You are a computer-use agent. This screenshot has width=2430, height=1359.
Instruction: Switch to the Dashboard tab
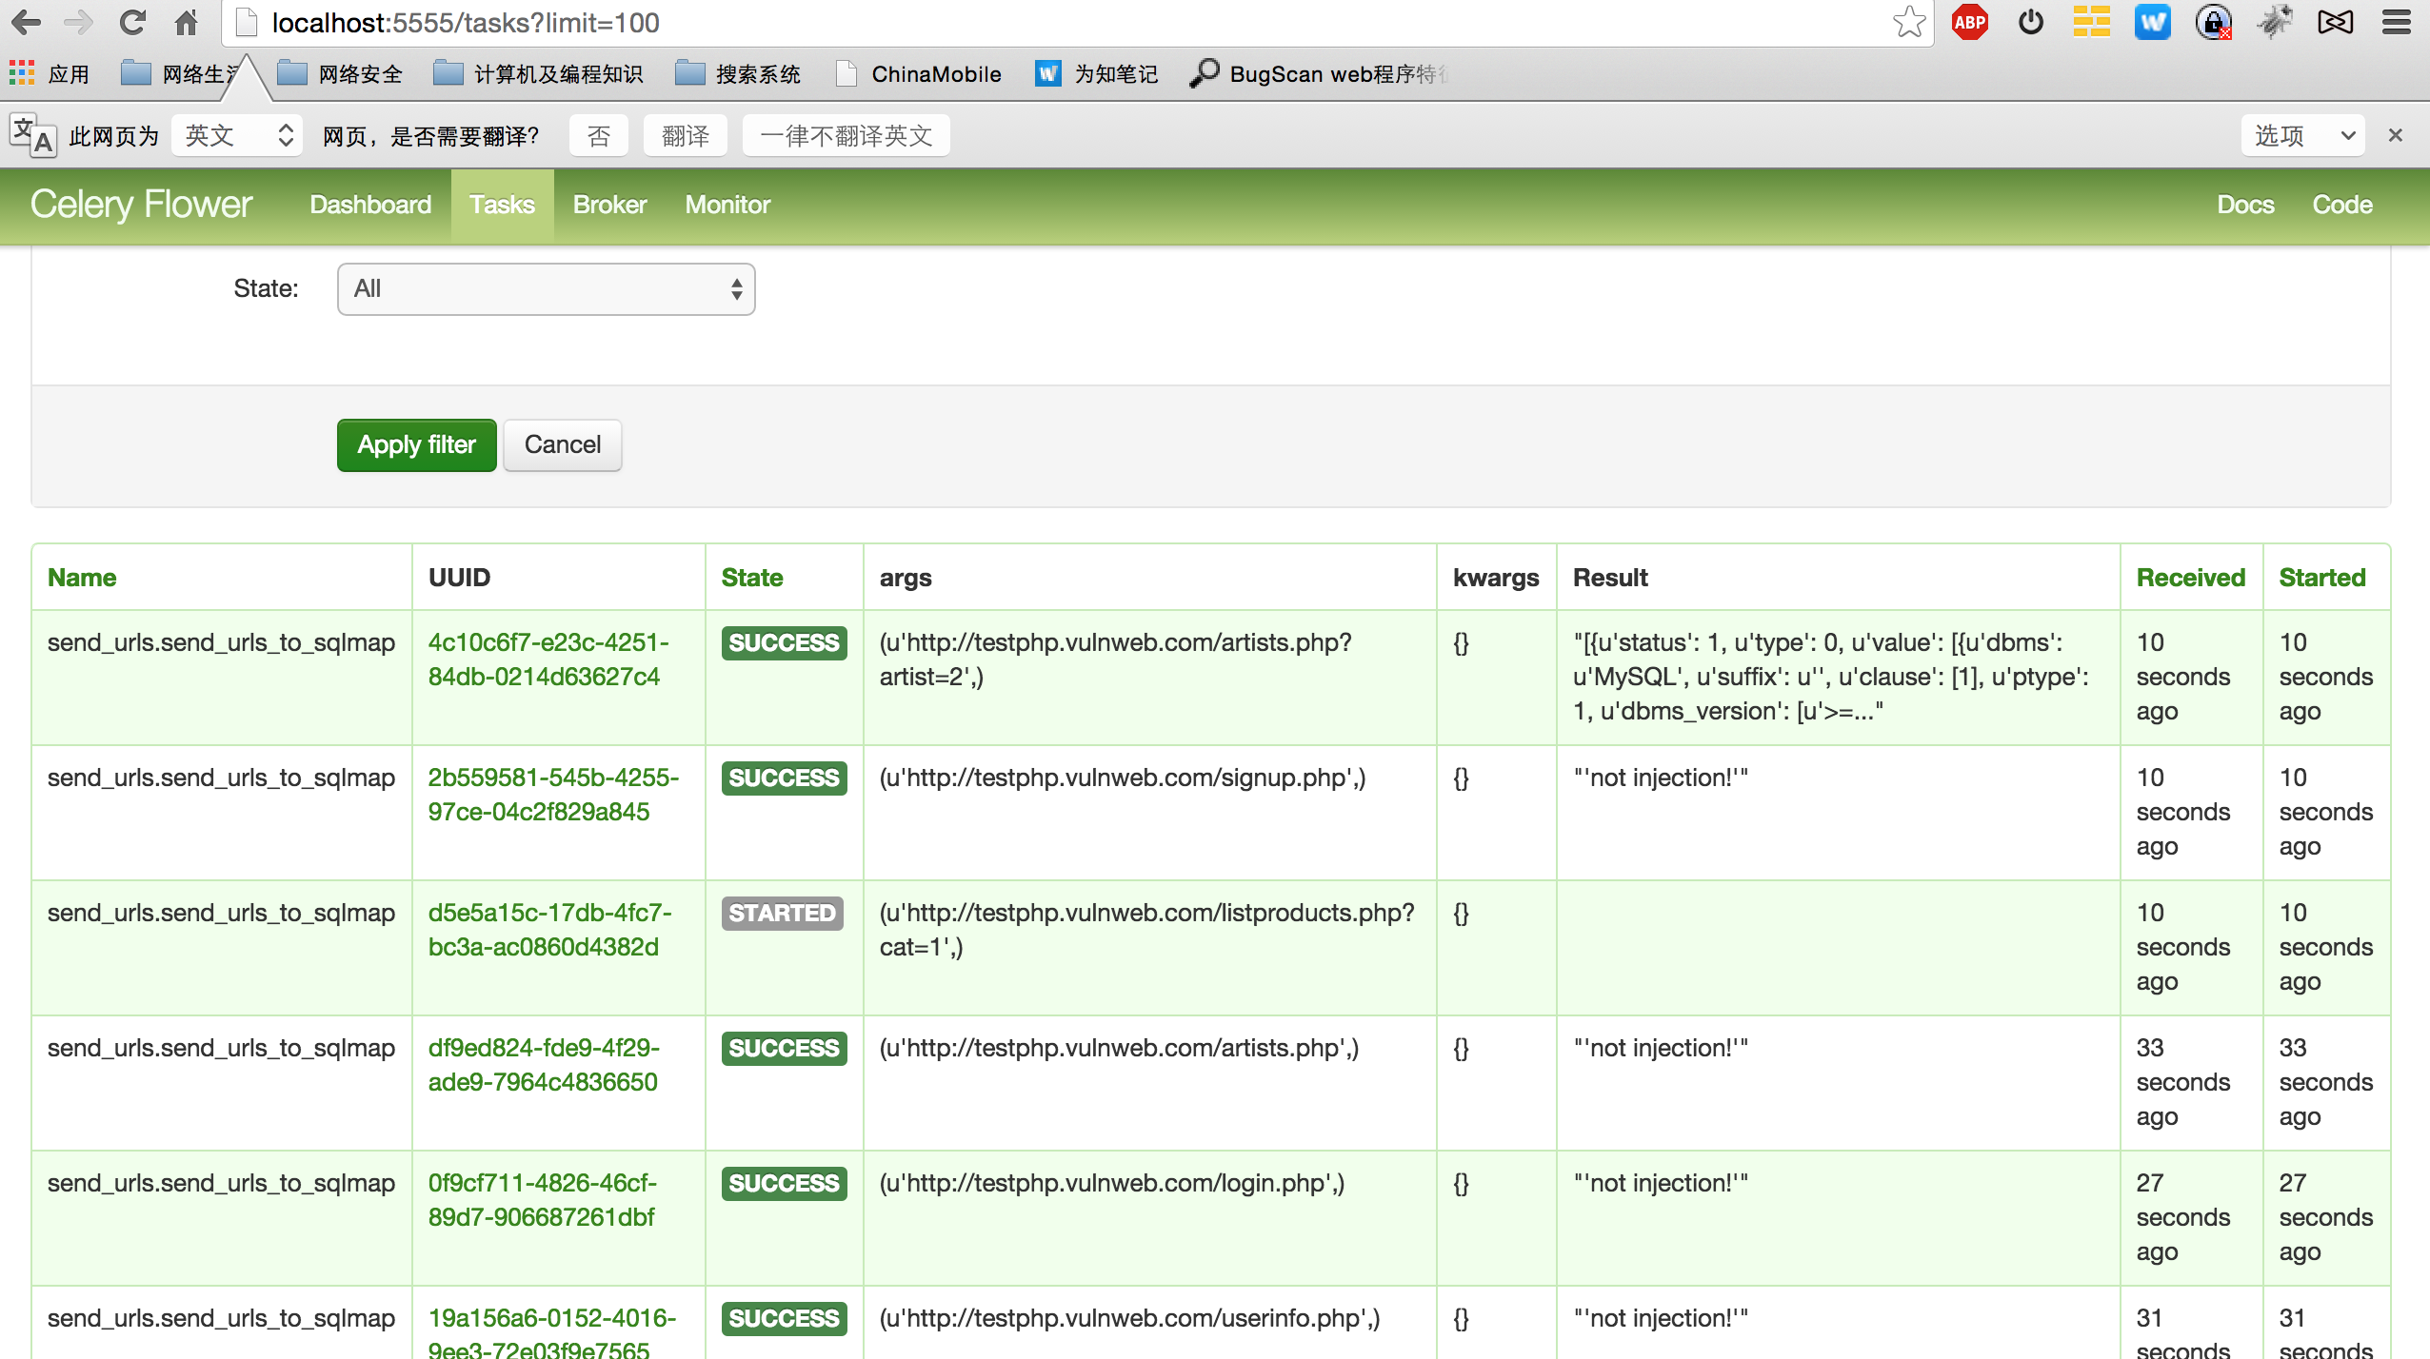[x=370, y=205]
